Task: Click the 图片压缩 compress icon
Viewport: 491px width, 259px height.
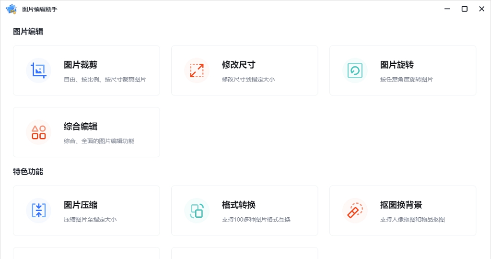Action: pyautogui.click(x=38, y=211)
